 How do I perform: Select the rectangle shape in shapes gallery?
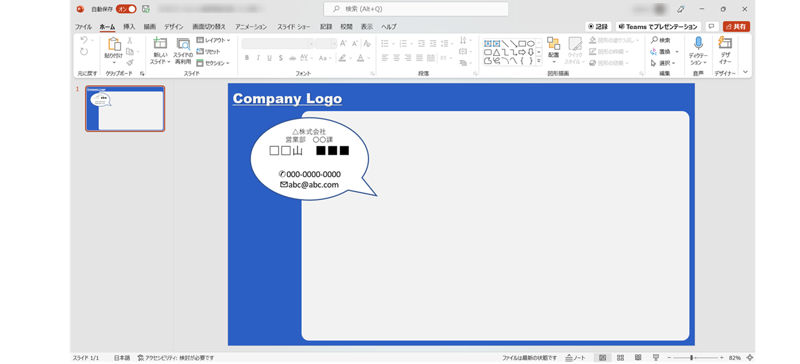[x=522, y=43]
